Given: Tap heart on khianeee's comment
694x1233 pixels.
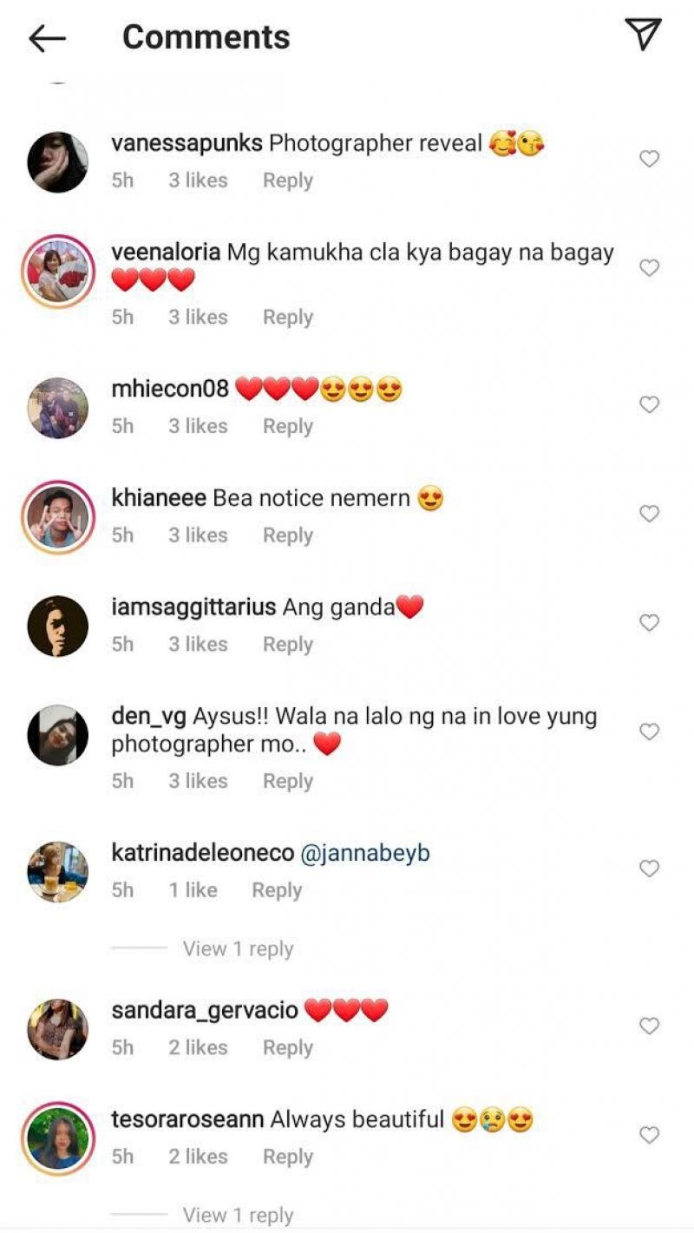Looking at the screenshot, I should tap(649, 514).
